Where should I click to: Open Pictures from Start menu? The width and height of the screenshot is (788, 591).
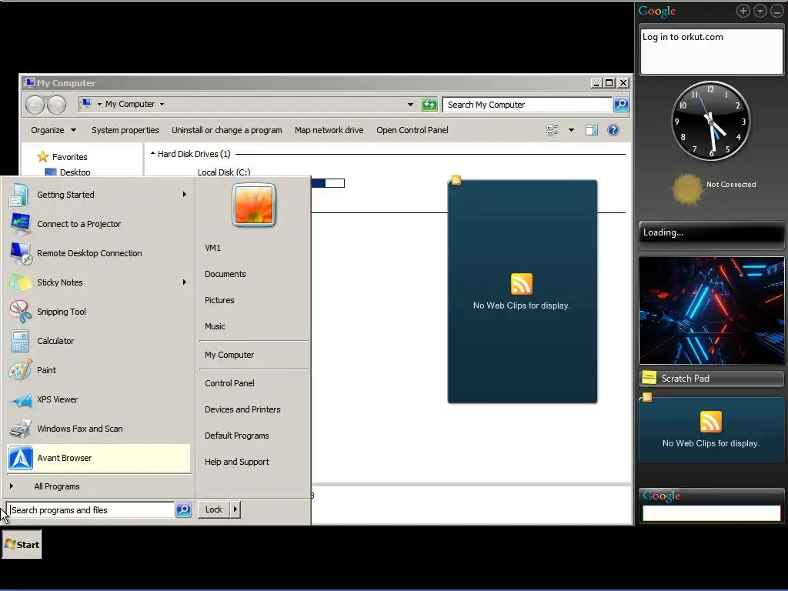pos(219,300)
